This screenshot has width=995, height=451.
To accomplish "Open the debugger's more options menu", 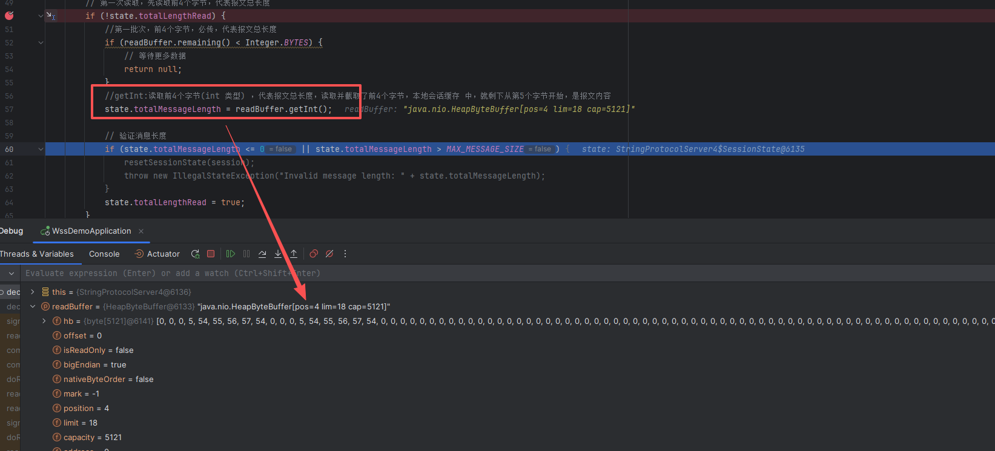I will tap(345, 254).
